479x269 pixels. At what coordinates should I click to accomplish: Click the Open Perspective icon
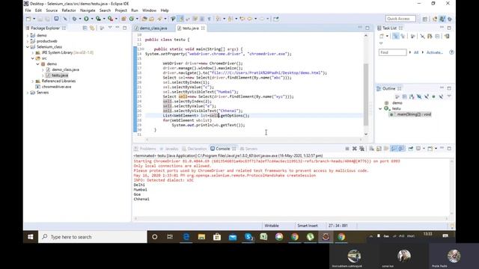point(425,19)
